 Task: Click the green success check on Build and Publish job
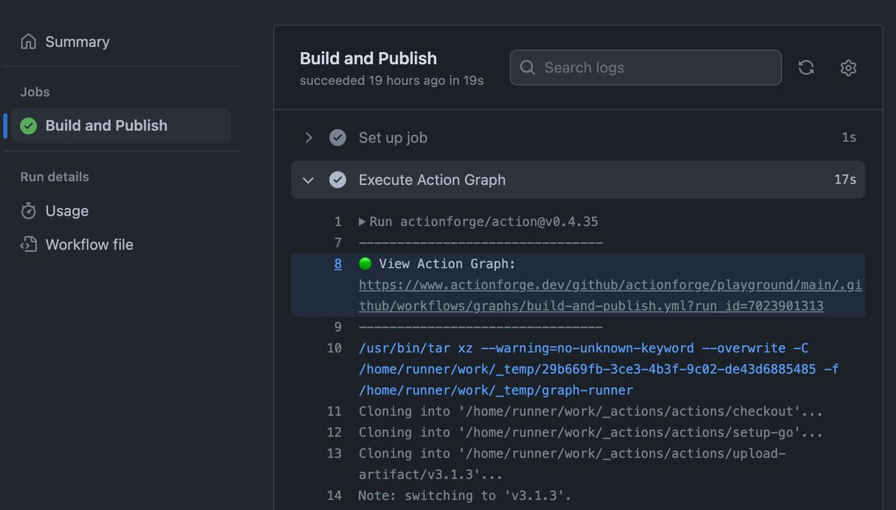click(28, 126)
